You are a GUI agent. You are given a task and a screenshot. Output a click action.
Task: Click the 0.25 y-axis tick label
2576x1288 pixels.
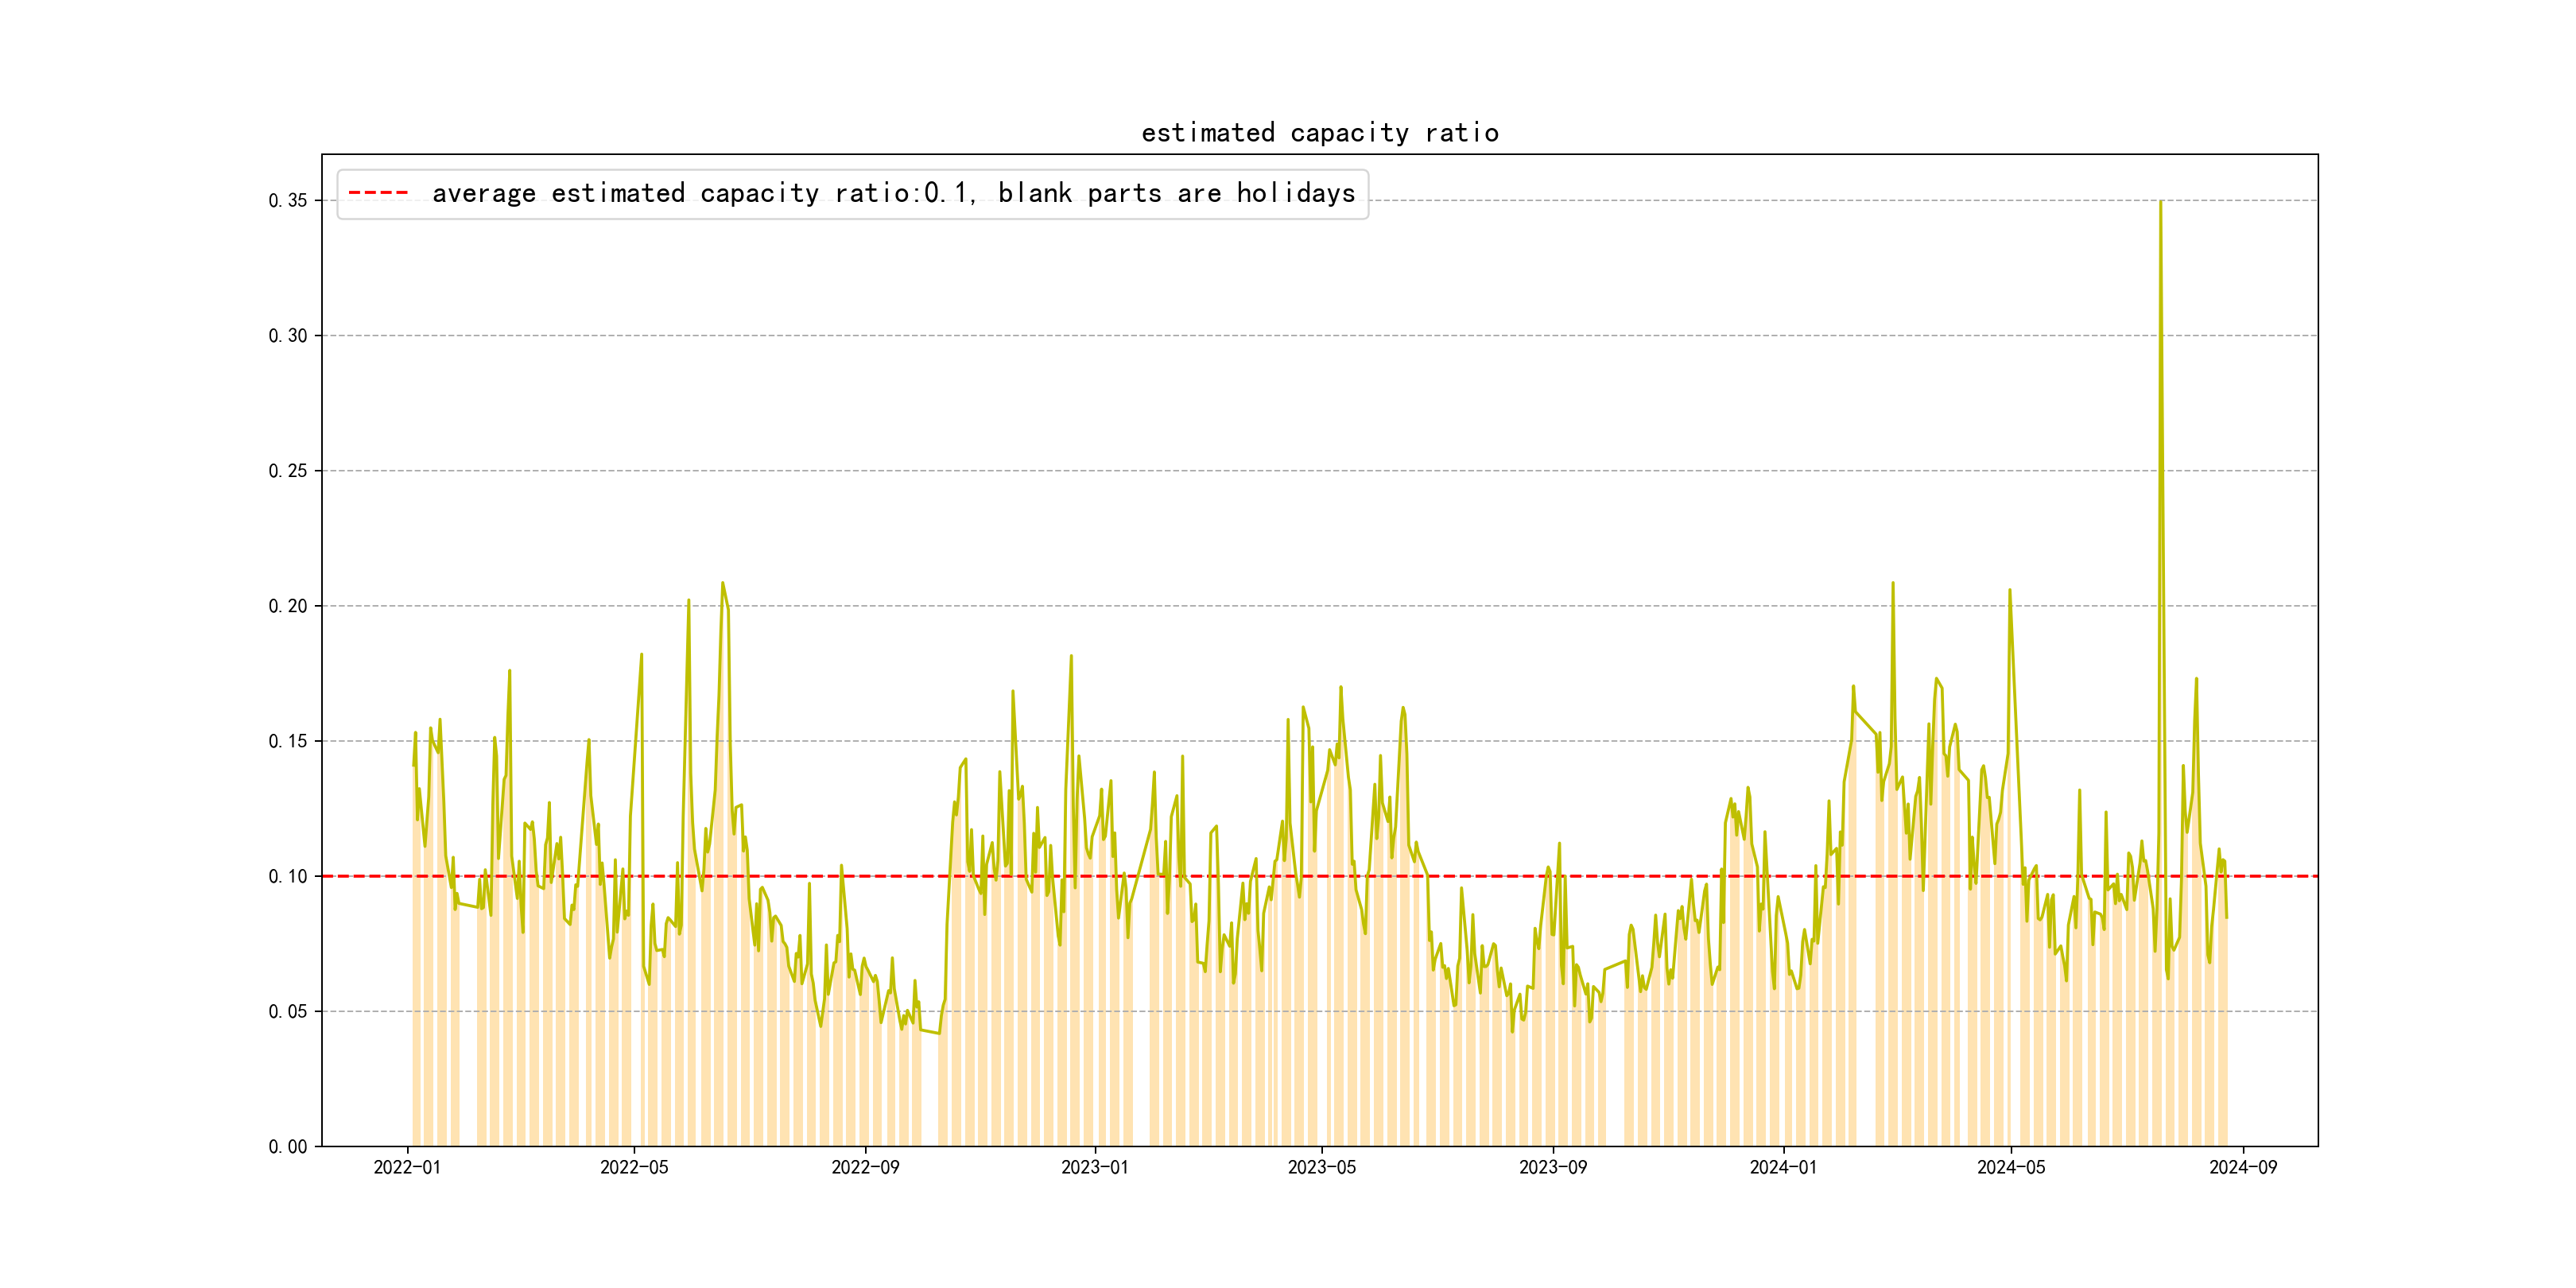(x=287, y=471)
